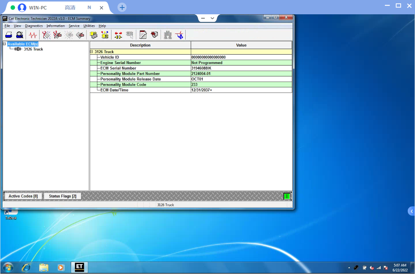This screenshot has width=415, height=274.
Task: Select the Personality Module Part Number row
Action: coord(191,73)
